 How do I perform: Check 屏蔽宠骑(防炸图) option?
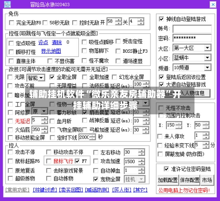tap(160, 154)
